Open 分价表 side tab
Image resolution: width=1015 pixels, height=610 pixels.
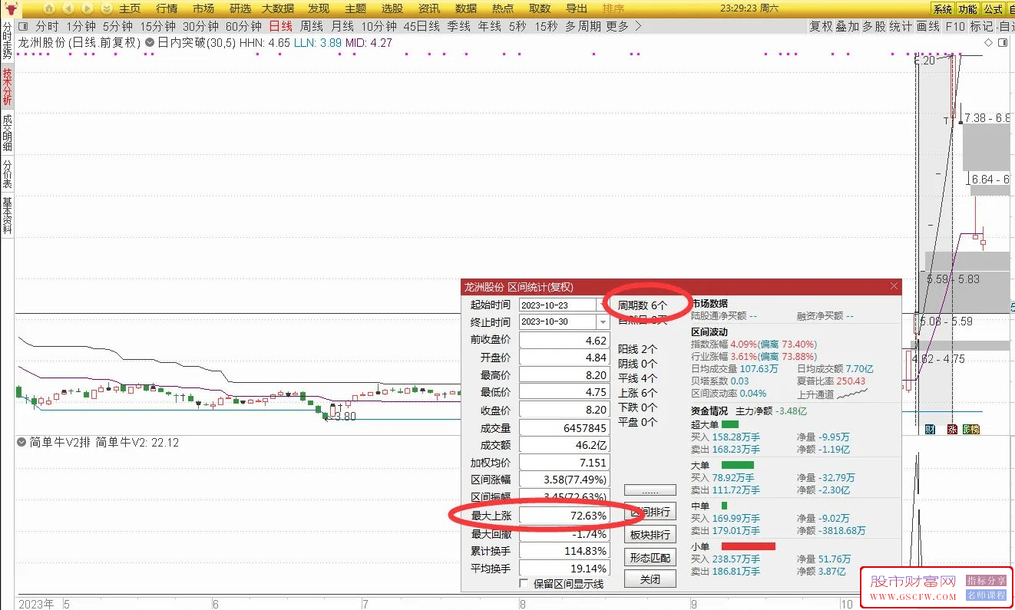[7, 174]
